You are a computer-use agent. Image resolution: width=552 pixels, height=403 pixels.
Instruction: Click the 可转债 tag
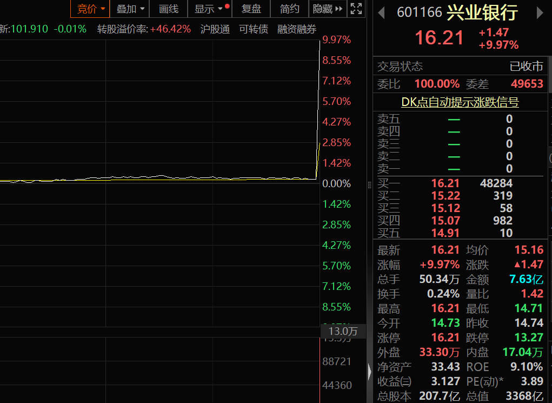[x=254, y=29]
